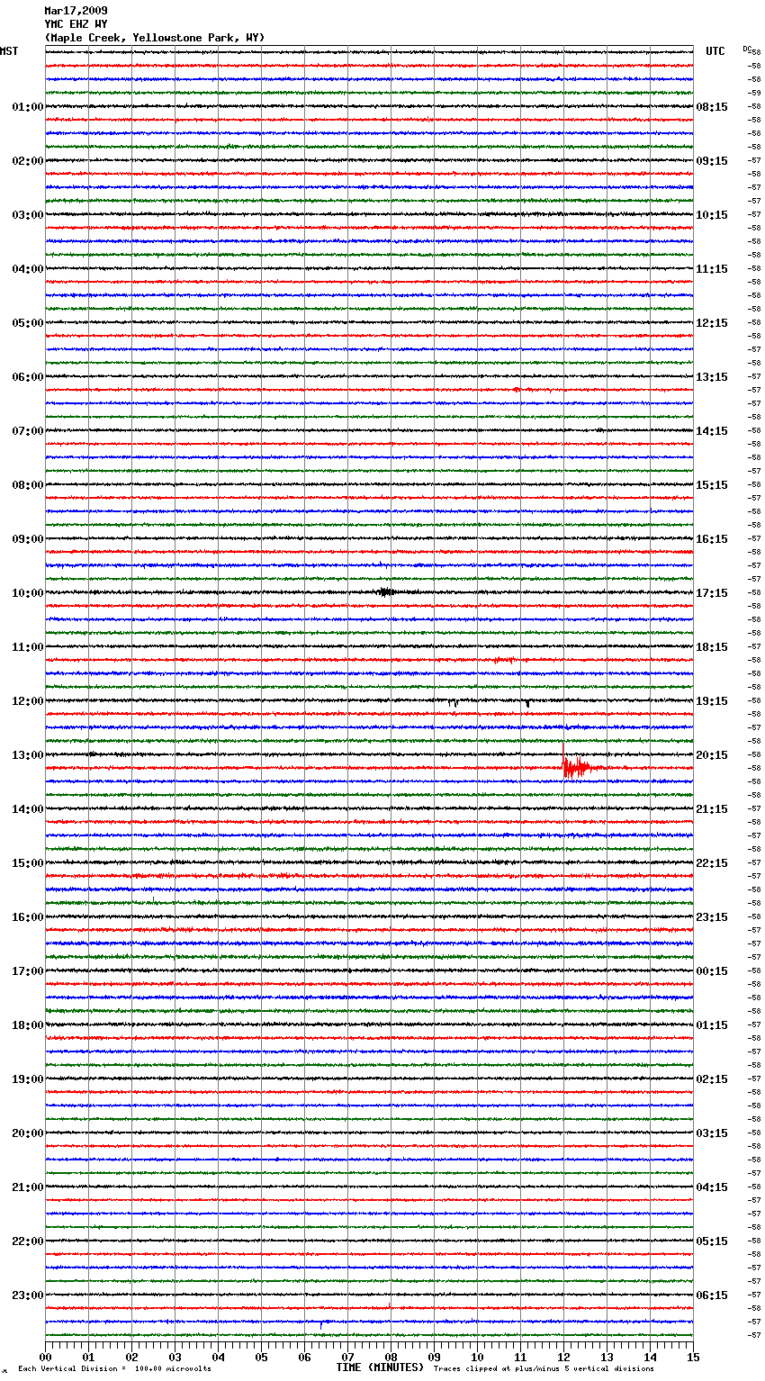Click the "12:15" UTC time label
This screenshot has height=1381, width=765.
(x=712, y=323)
